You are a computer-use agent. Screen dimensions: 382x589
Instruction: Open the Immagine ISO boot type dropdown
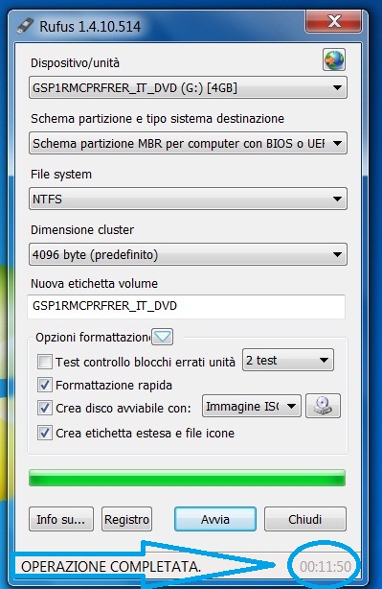252,406
